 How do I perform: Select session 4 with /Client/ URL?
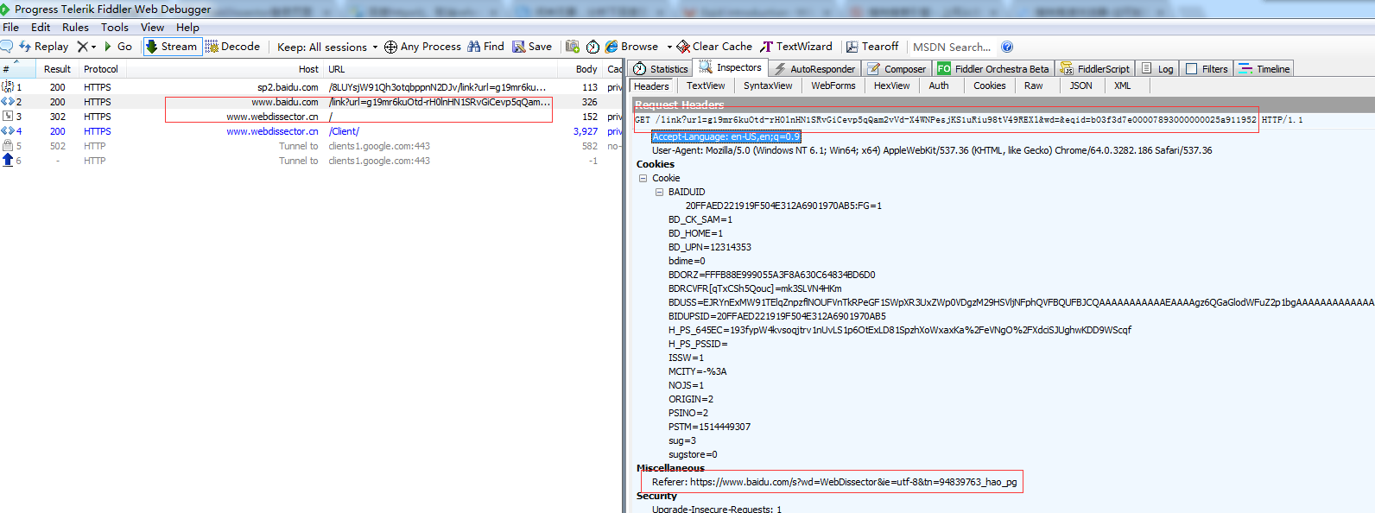311,131
